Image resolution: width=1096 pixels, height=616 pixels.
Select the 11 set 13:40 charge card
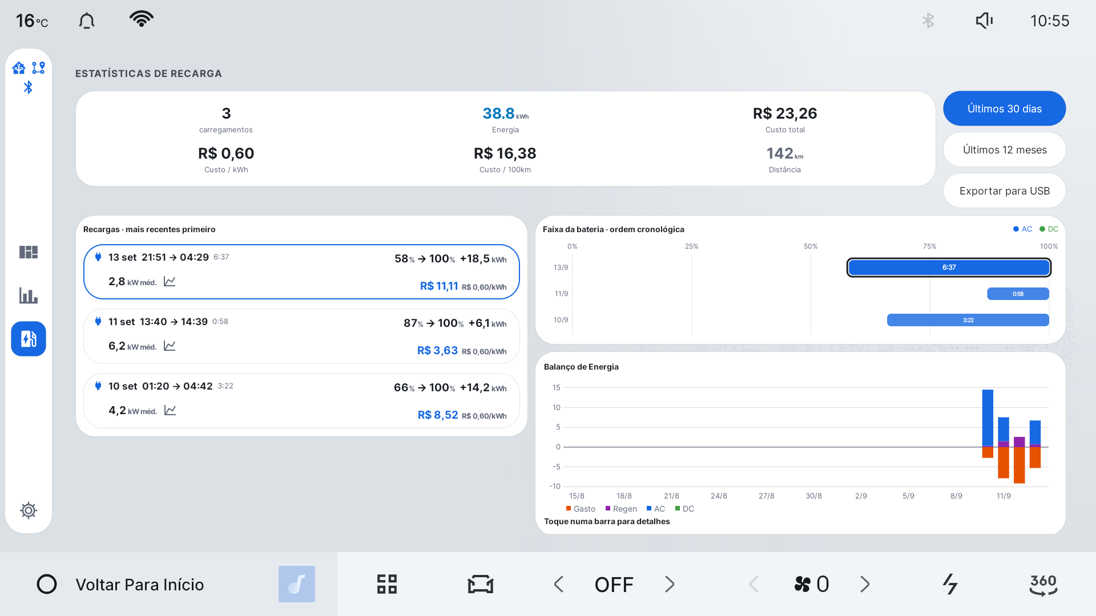(x=301, y=336)
